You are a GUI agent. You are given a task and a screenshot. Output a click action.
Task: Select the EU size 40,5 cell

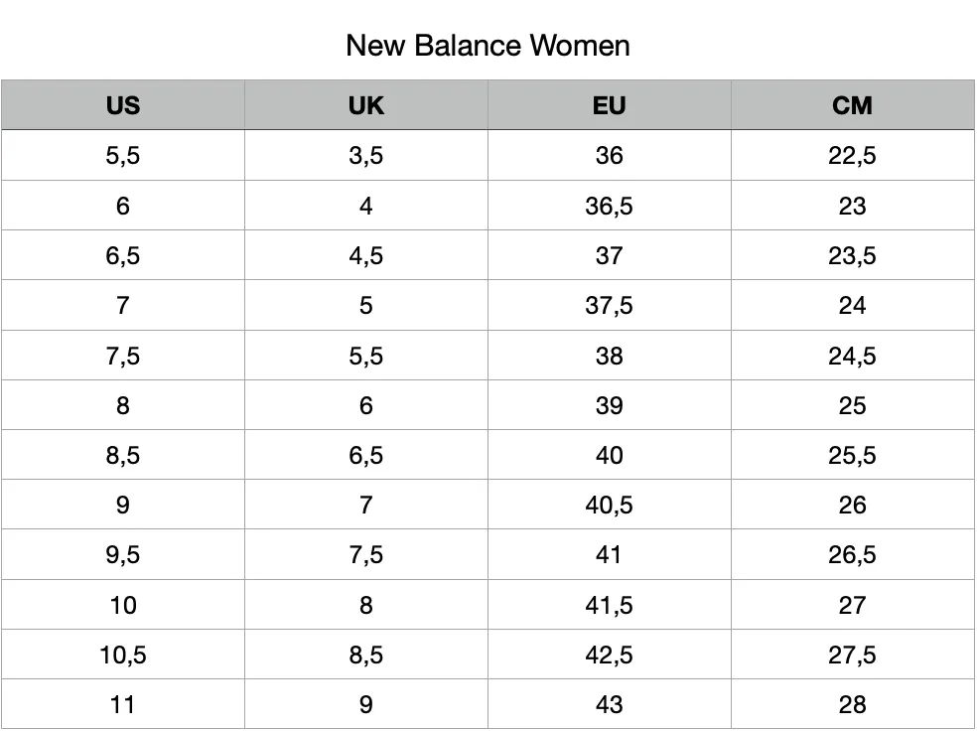[609, 505]
